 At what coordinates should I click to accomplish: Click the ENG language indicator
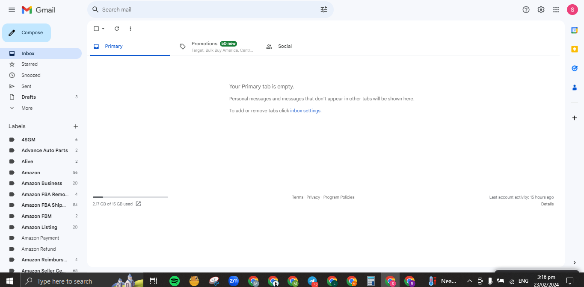click(523, 281)
